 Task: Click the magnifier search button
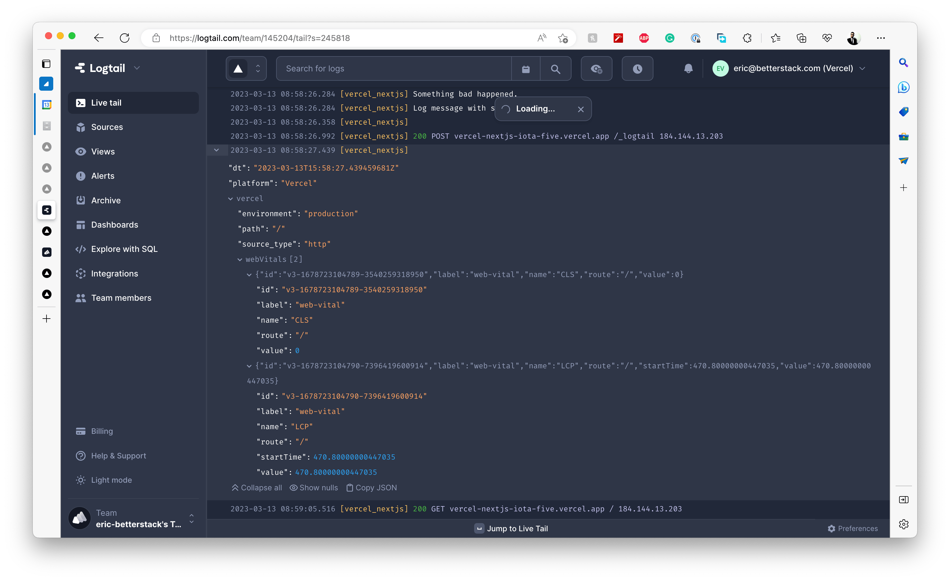tap(555, 69)
